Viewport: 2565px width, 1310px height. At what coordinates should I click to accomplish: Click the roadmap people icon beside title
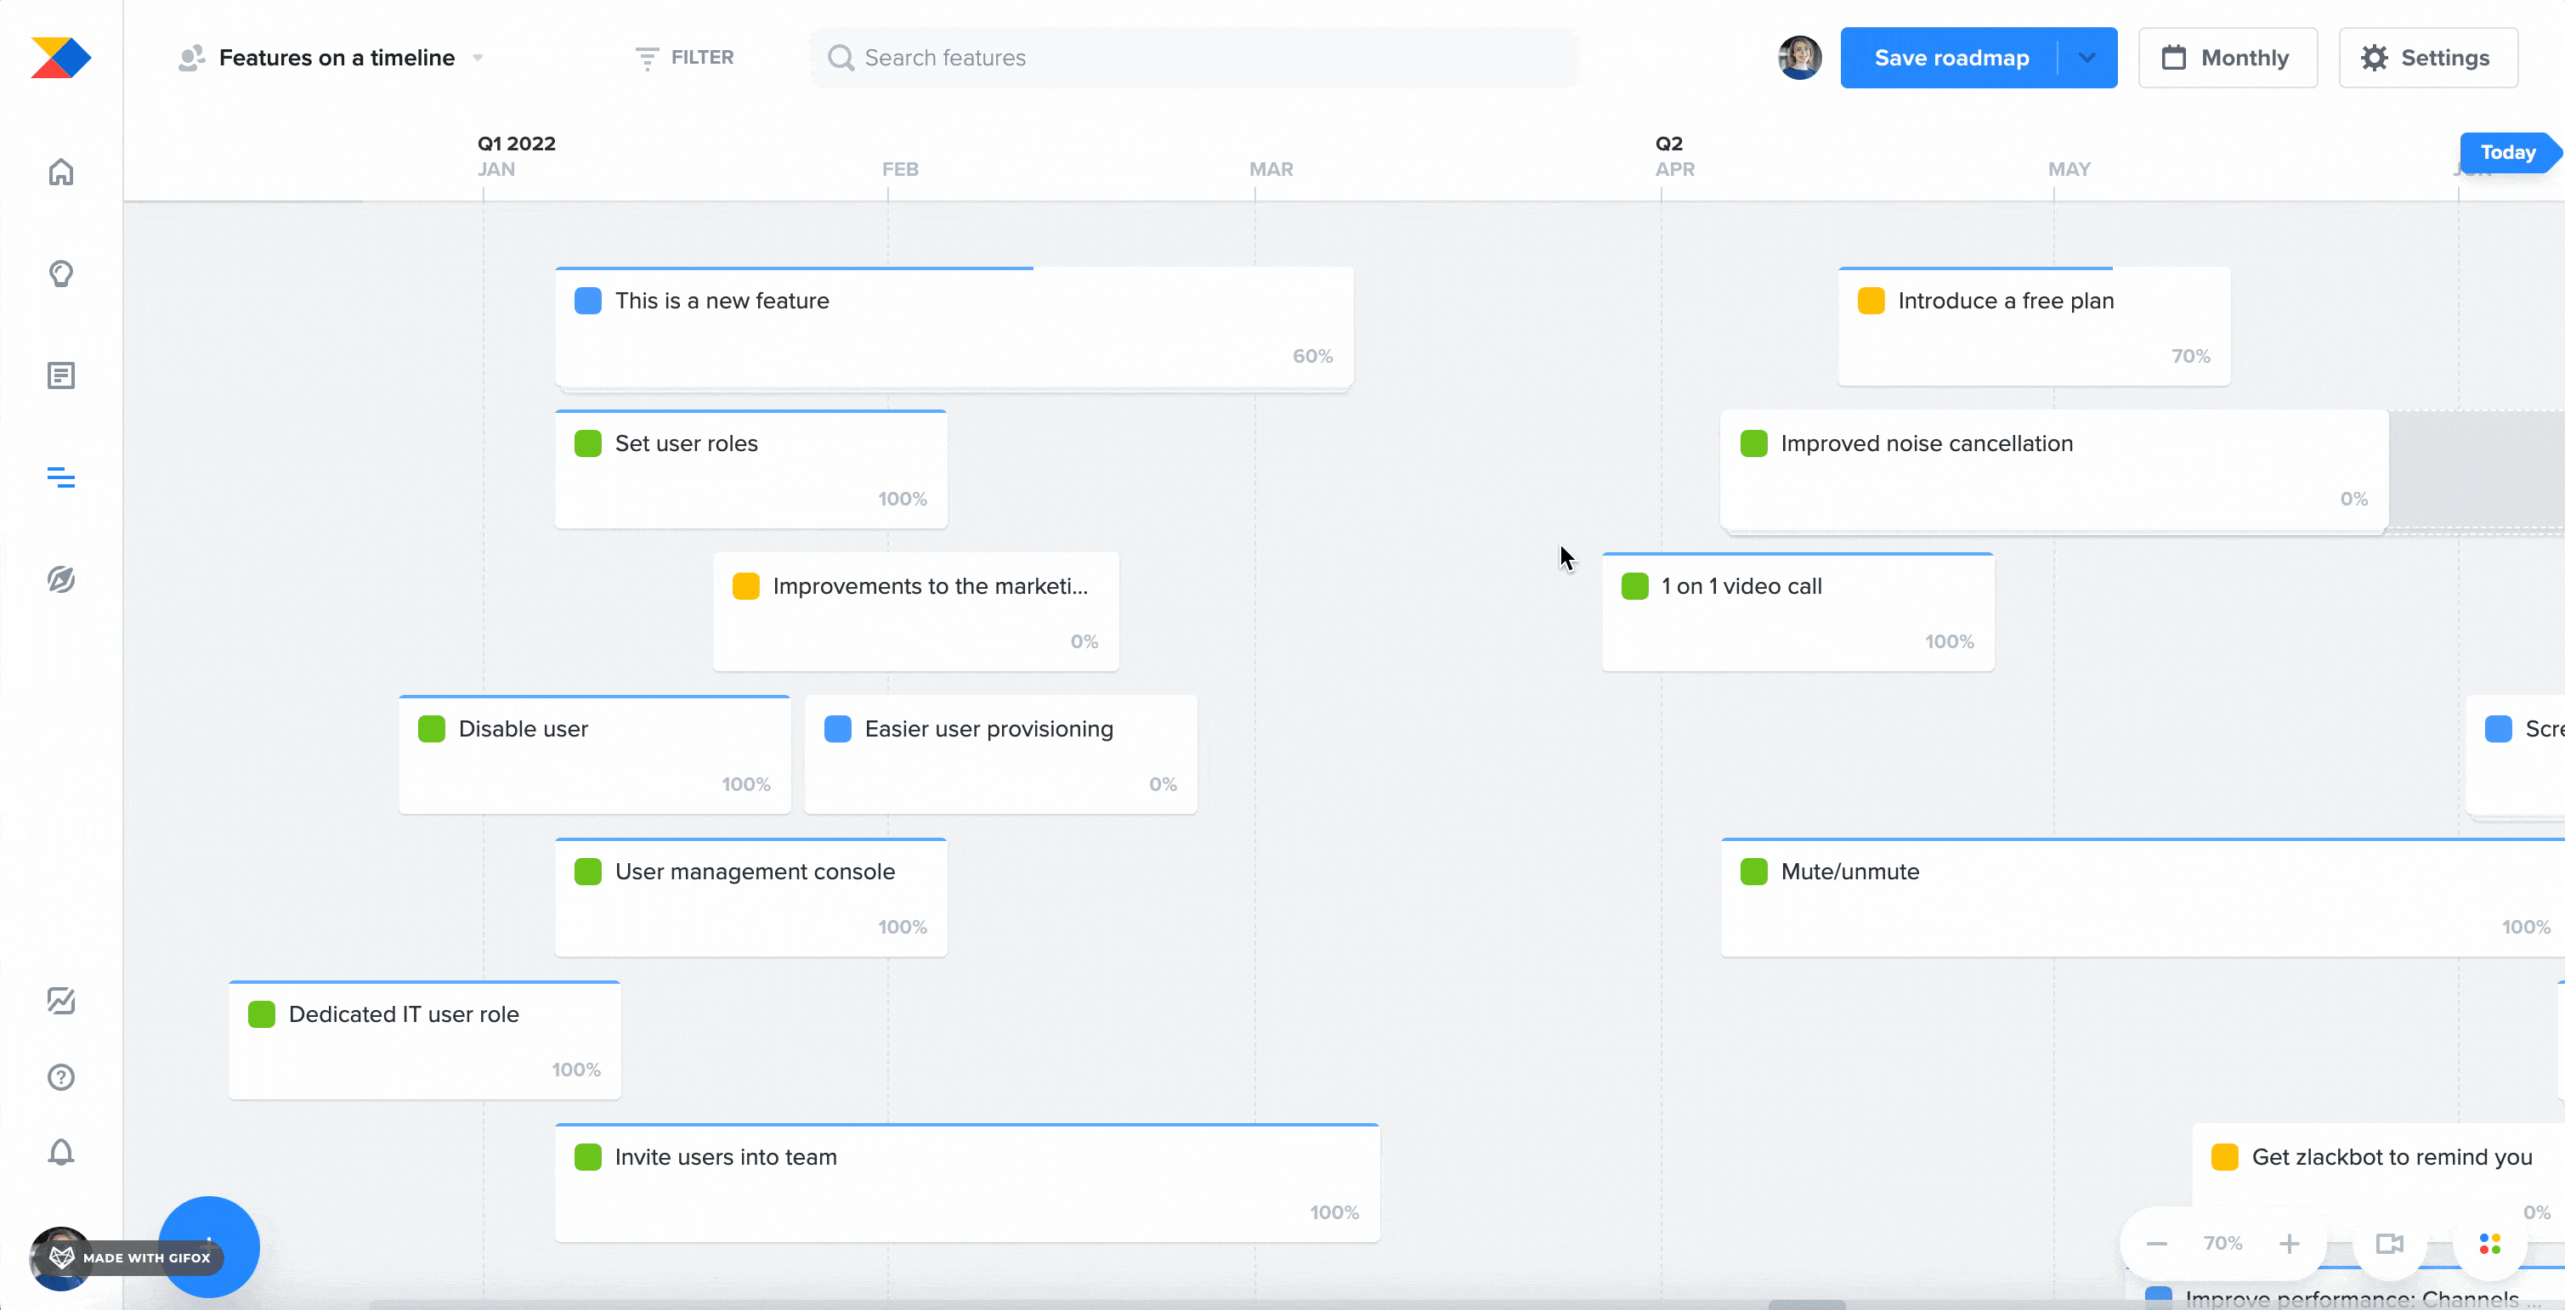(191, 58)
